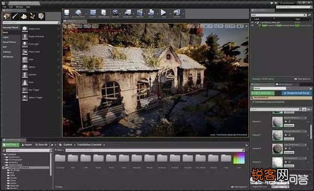This screenshot has height=191, width=314.
Task: Open the File menu
Action: (x=4, y=7)
